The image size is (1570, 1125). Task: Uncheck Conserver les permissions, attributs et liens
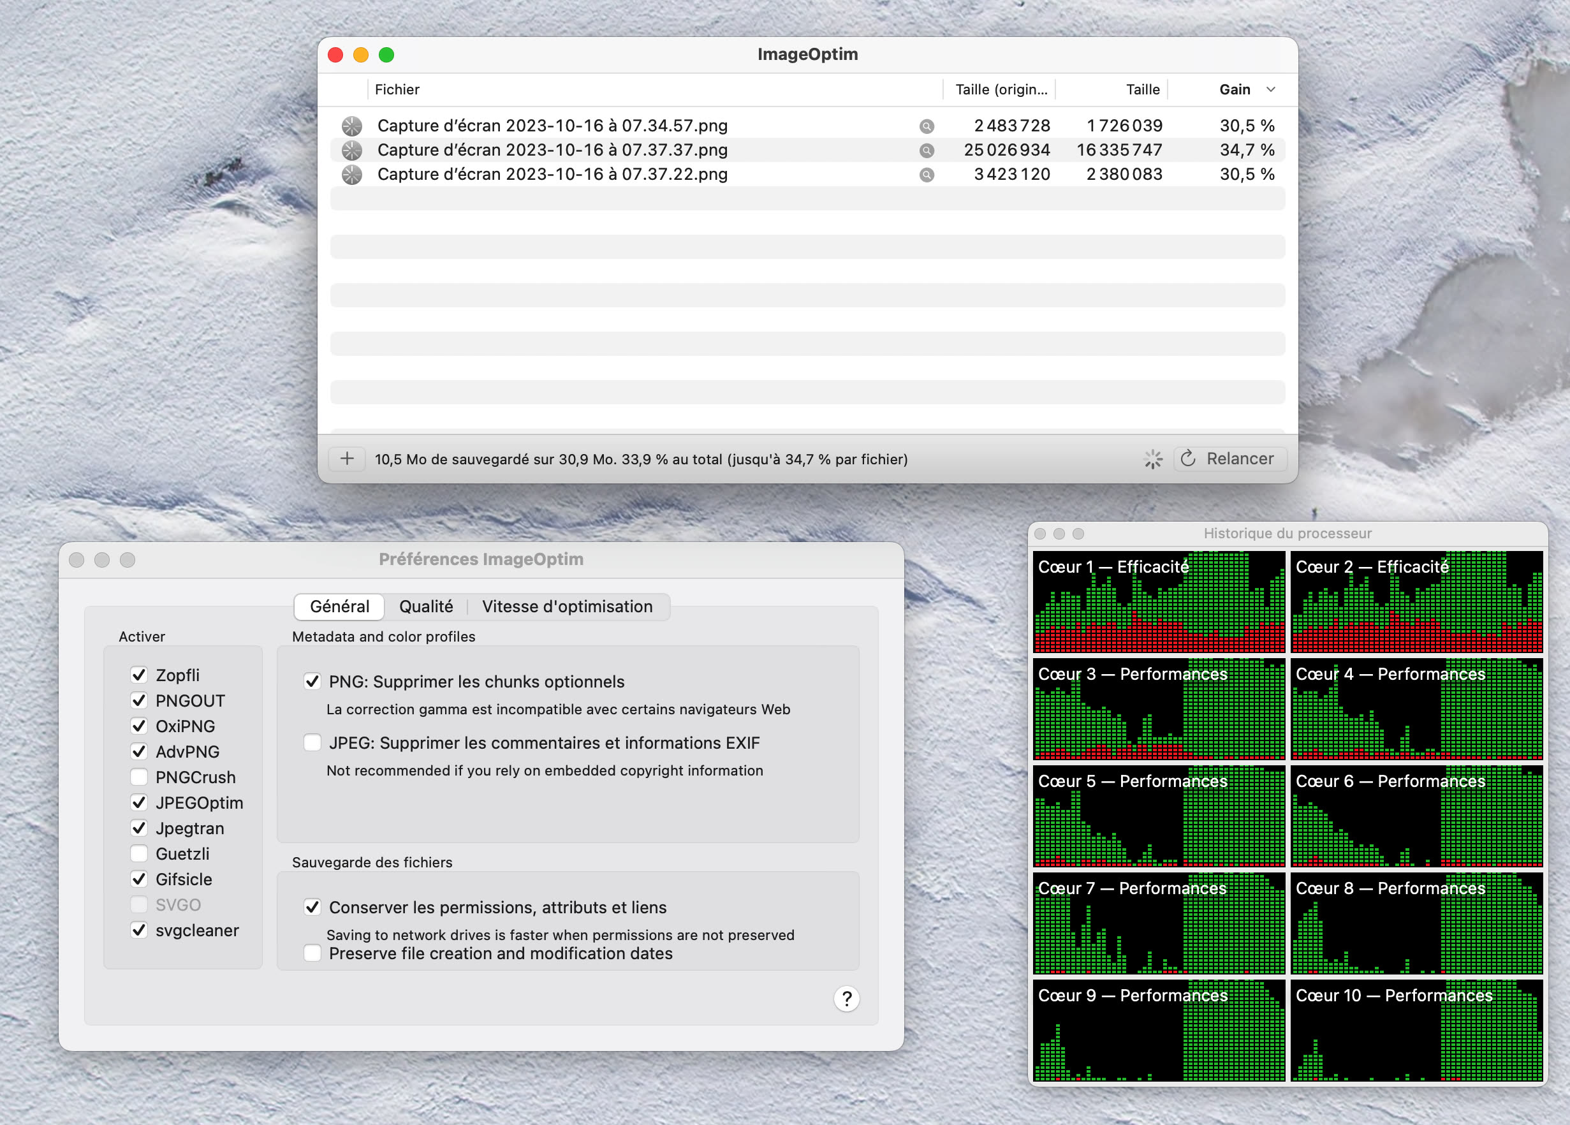[x=312, y=908]
